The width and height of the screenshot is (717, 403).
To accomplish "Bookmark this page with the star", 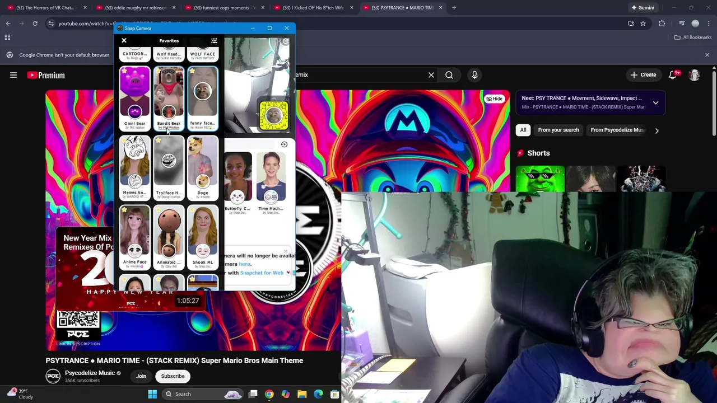I will pos(643,24).
